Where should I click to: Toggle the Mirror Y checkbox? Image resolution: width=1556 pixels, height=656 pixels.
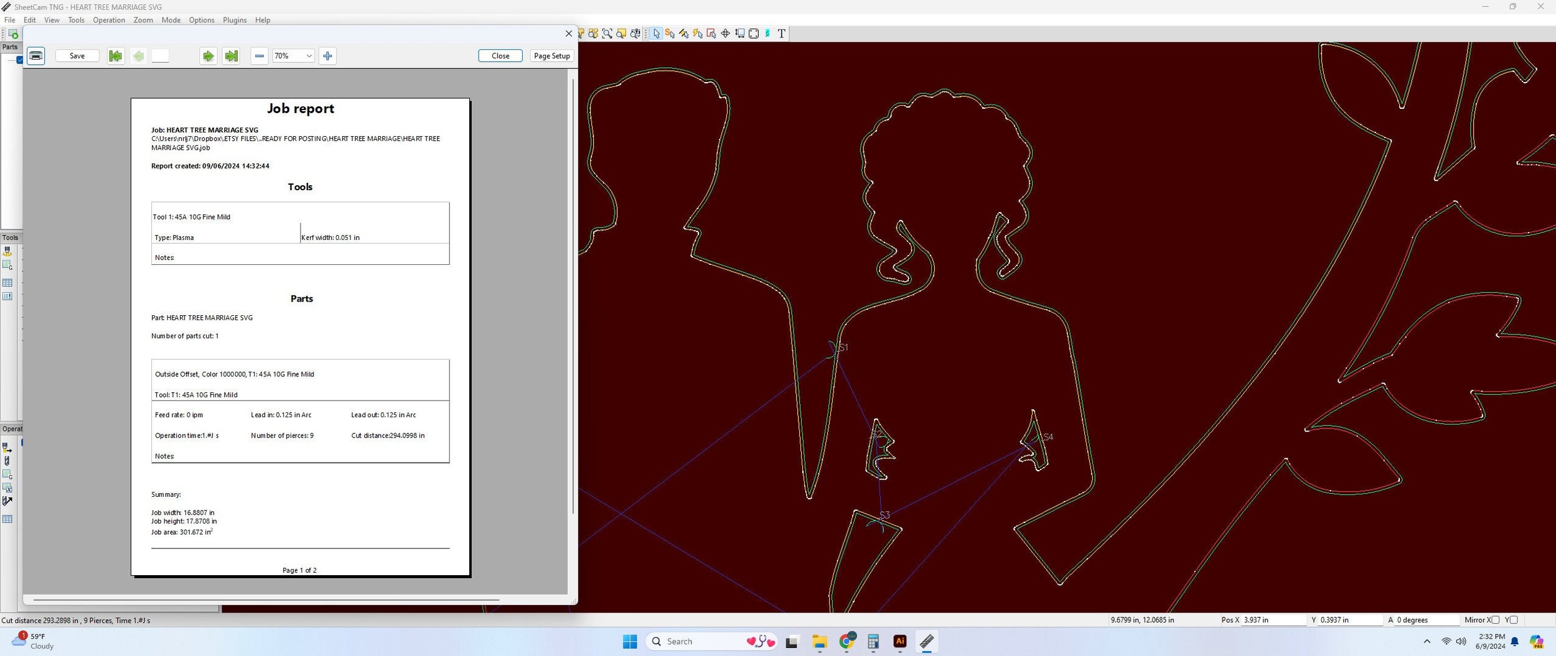[1514, 620]
